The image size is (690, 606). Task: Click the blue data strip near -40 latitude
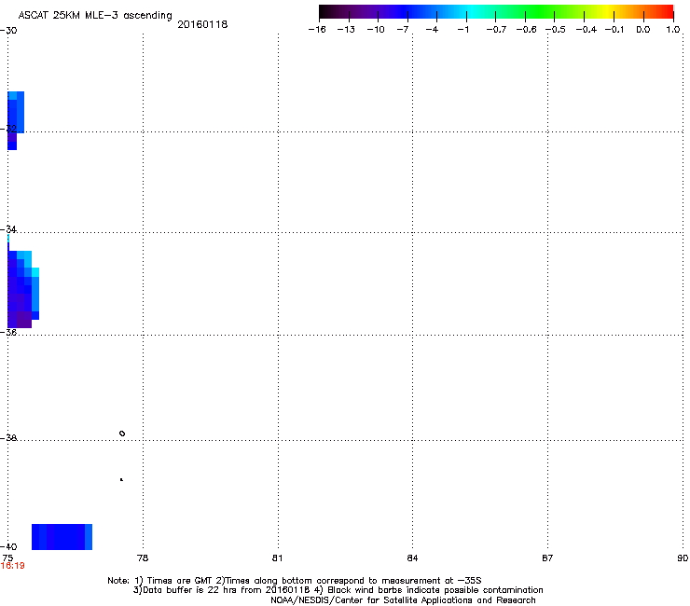pyautogui.click(x=62, y=537)
